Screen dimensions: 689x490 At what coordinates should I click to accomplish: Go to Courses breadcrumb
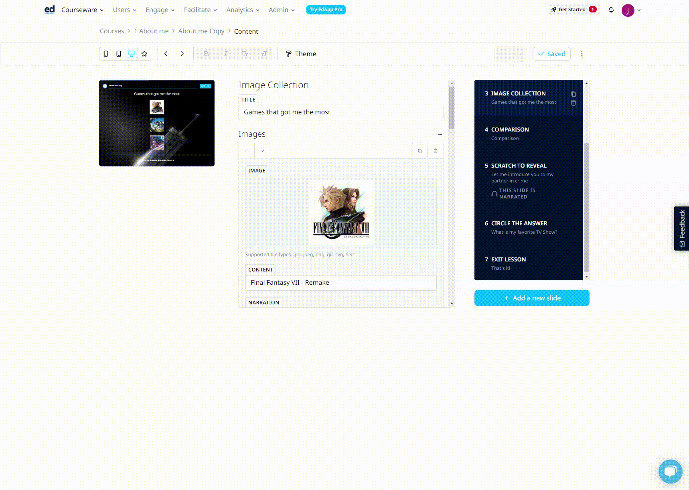112,31
